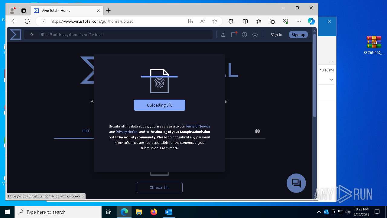
Task: Open the chat support bubble
Action: 296,183
